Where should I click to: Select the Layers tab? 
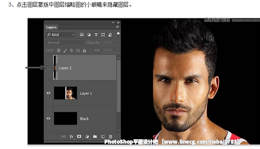pyautogui.click(x=51, y=27)
